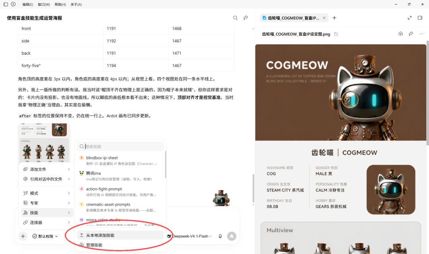The image size is (429, 254).
Task: Select the cinematic-asset-prompts skill
Action: [x=120, y=207]
